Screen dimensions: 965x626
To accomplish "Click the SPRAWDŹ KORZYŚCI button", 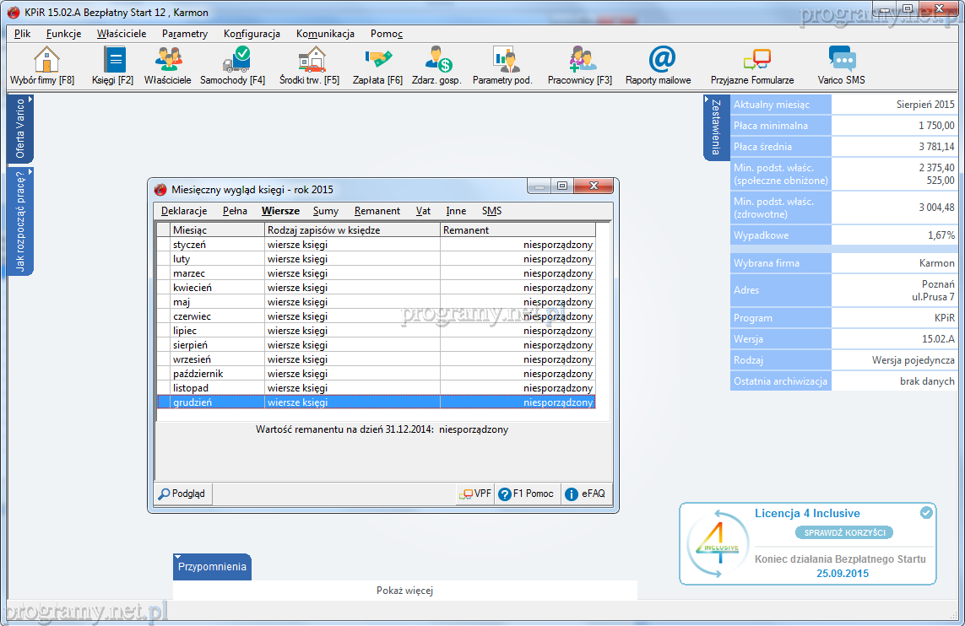I will 844,533.
